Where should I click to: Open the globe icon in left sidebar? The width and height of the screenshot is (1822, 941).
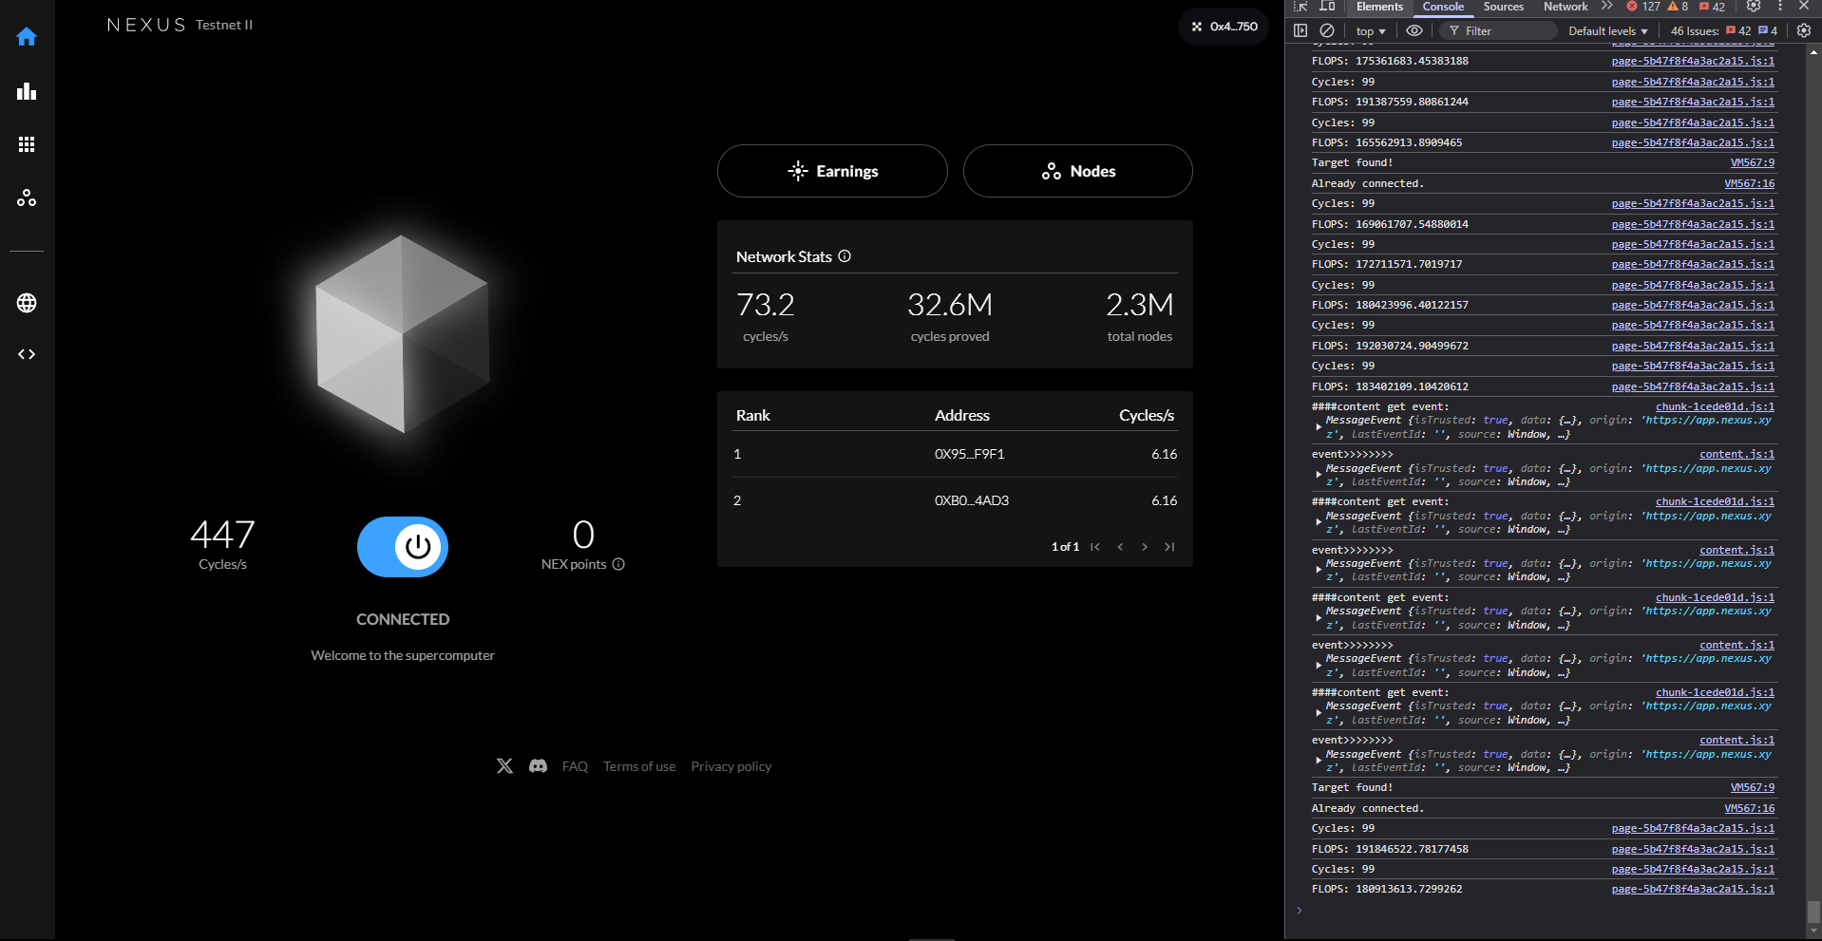click(x=27, y=303)
